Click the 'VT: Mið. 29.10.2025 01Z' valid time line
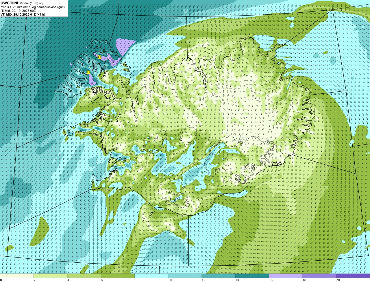The height and width of the screenshot is (282, 370). [18, 14]
